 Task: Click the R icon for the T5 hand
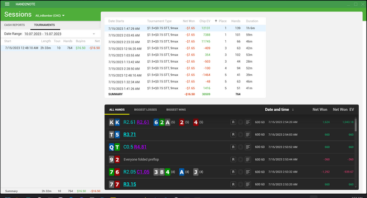click(233, 135)
